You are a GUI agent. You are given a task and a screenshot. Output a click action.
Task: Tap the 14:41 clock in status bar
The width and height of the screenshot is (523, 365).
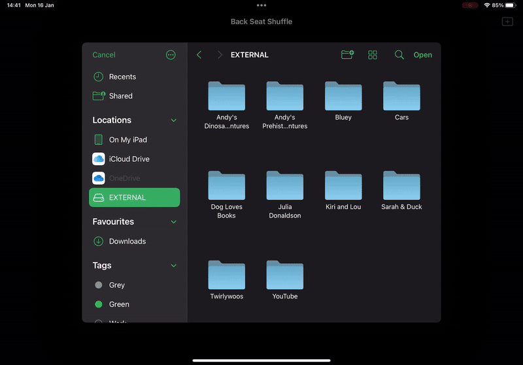tap(14, 5)
